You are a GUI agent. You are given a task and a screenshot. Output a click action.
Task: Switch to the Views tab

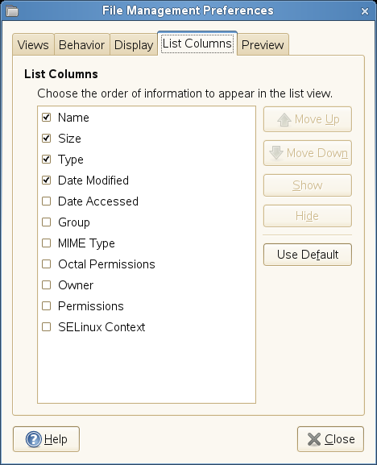tap(33, 44)
